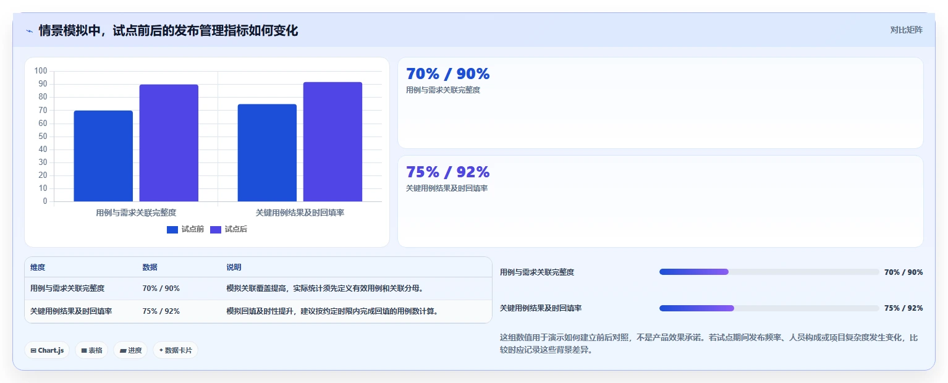Click the 70% / 90% data card value
This screenshot has height=383, width=948.
(x=447, y=74)
